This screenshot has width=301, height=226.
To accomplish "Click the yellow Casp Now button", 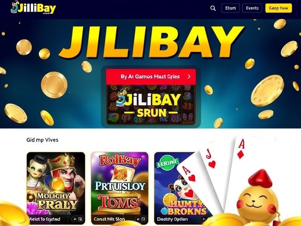I will click(x=278, y=8).
